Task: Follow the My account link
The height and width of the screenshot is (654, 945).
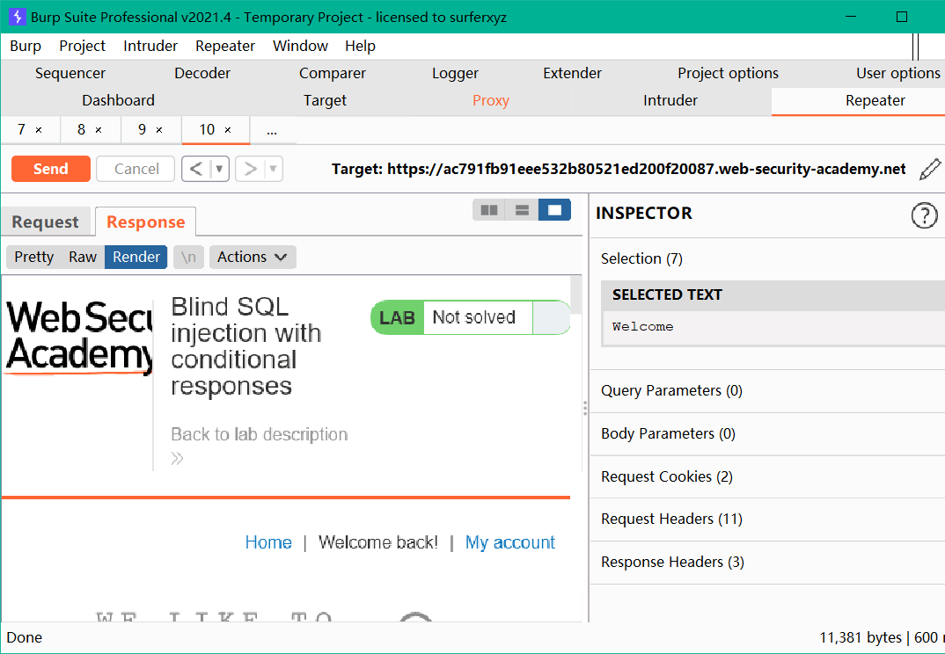Action: pos(509,542)
